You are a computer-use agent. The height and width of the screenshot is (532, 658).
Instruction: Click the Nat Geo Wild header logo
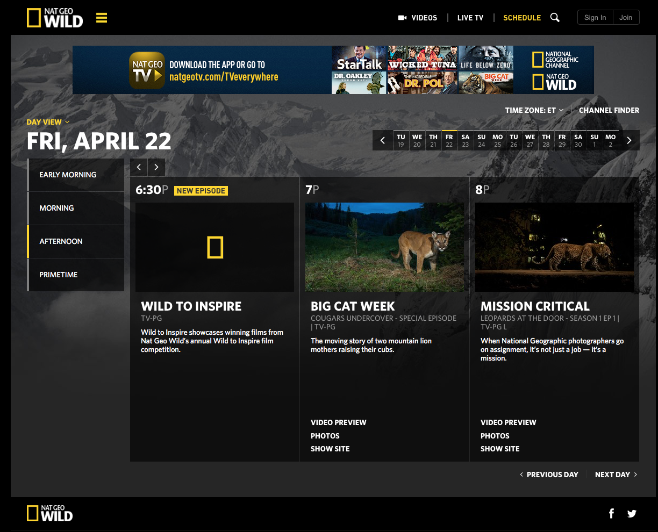(x=55, y=18)
